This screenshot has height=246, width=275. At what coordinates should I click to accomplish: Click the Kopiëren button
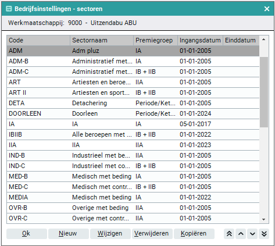coord(194,234)
